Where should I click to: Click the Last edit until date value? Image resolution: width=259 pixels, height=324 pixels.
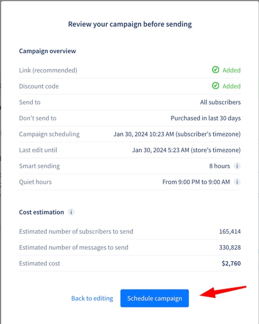coord(186,150)
